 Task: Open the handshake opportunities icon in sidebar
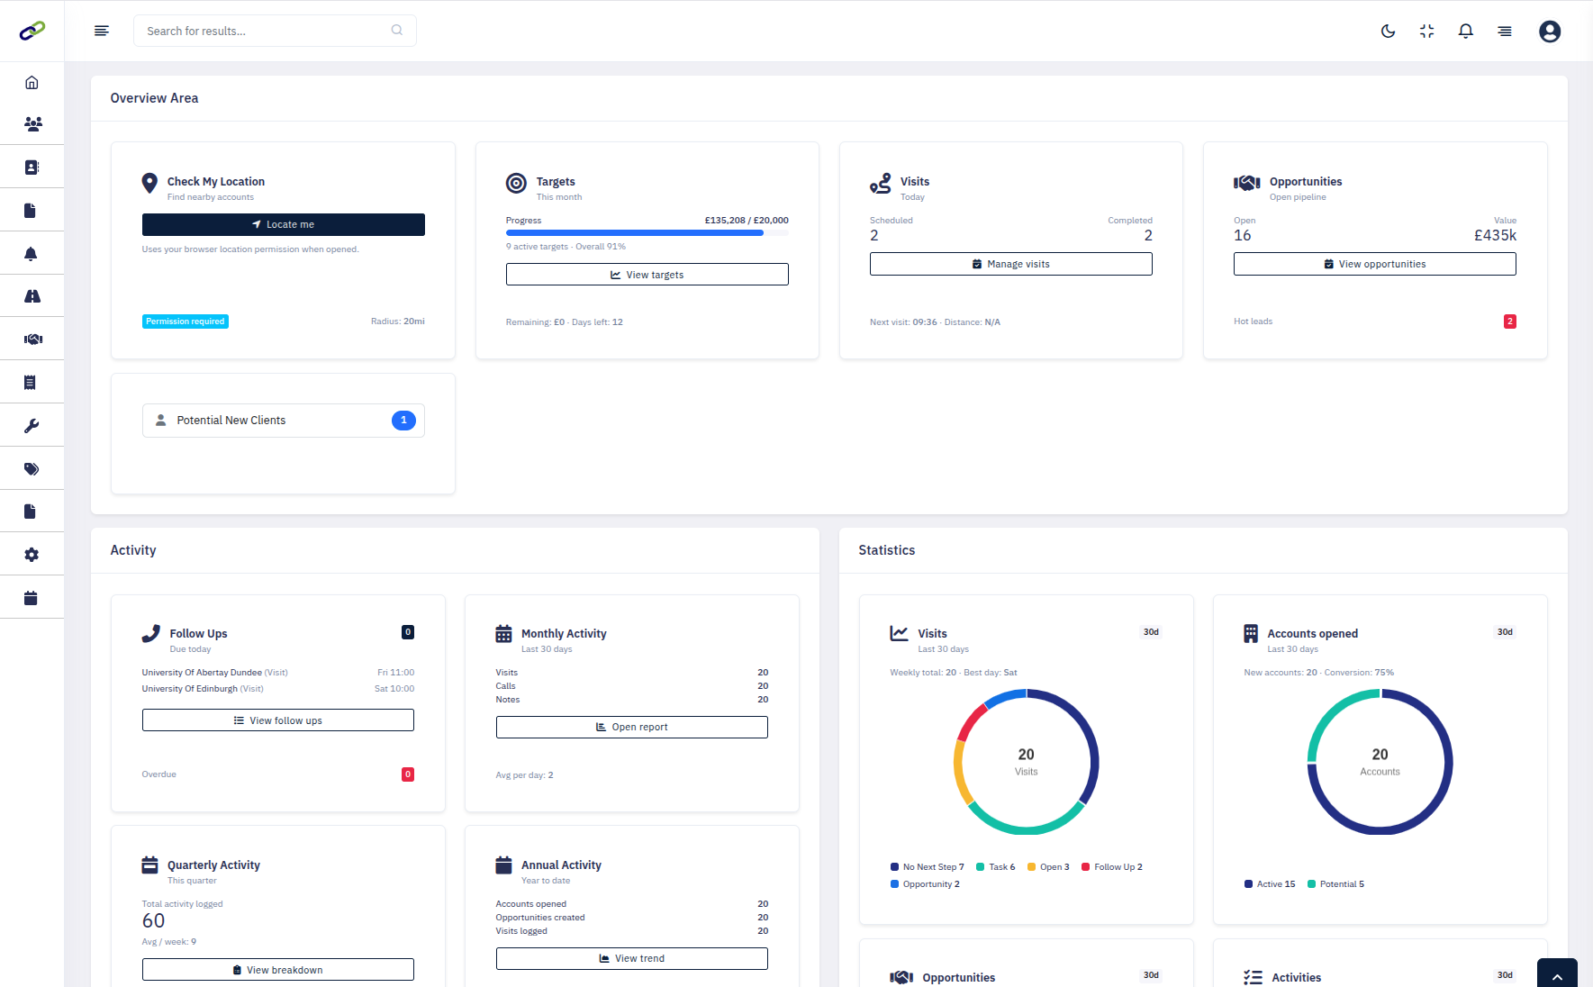[33, 340]
